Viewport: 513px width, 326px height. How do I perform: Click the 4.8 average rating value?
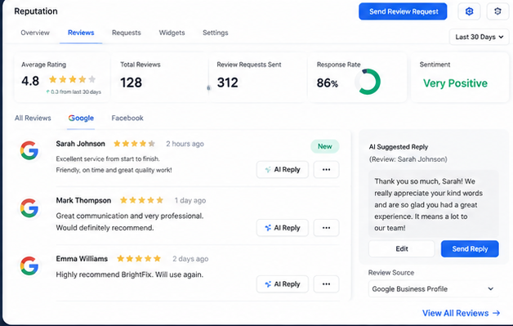pos(30,81)
